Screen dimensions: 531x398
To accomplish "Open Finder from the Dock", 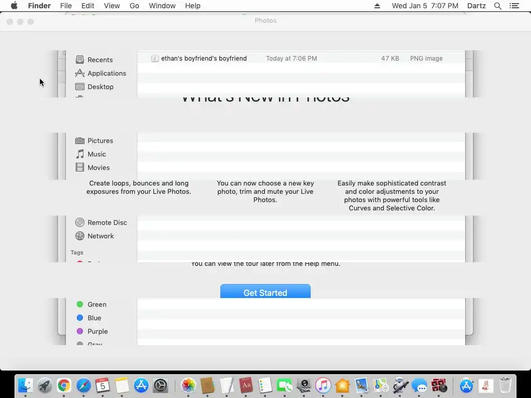I will (x=25, y=385).
